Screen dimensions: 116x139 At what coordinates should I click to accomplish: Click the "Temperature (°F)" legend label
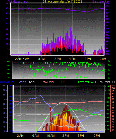click(x=88, y=82)
